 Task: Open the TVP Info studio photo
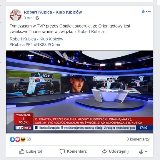(80, 92)
